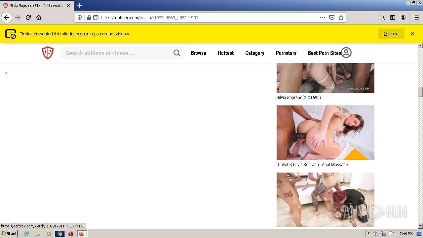Click the 7:46 PM taskbar clock
The height and width of the screenshot is (238, 423).
tap(406, 234)
